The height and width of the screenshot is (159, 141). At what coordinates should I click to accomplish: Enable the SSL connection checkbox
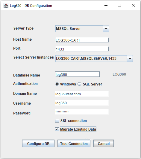click(x=57, y=121)
